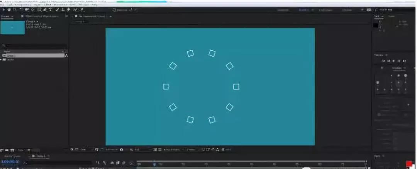Enable the Snapping checkbox in toolbar
Image resolution: width=417 pixels, height=169 pixels.
tap(115, 10)
